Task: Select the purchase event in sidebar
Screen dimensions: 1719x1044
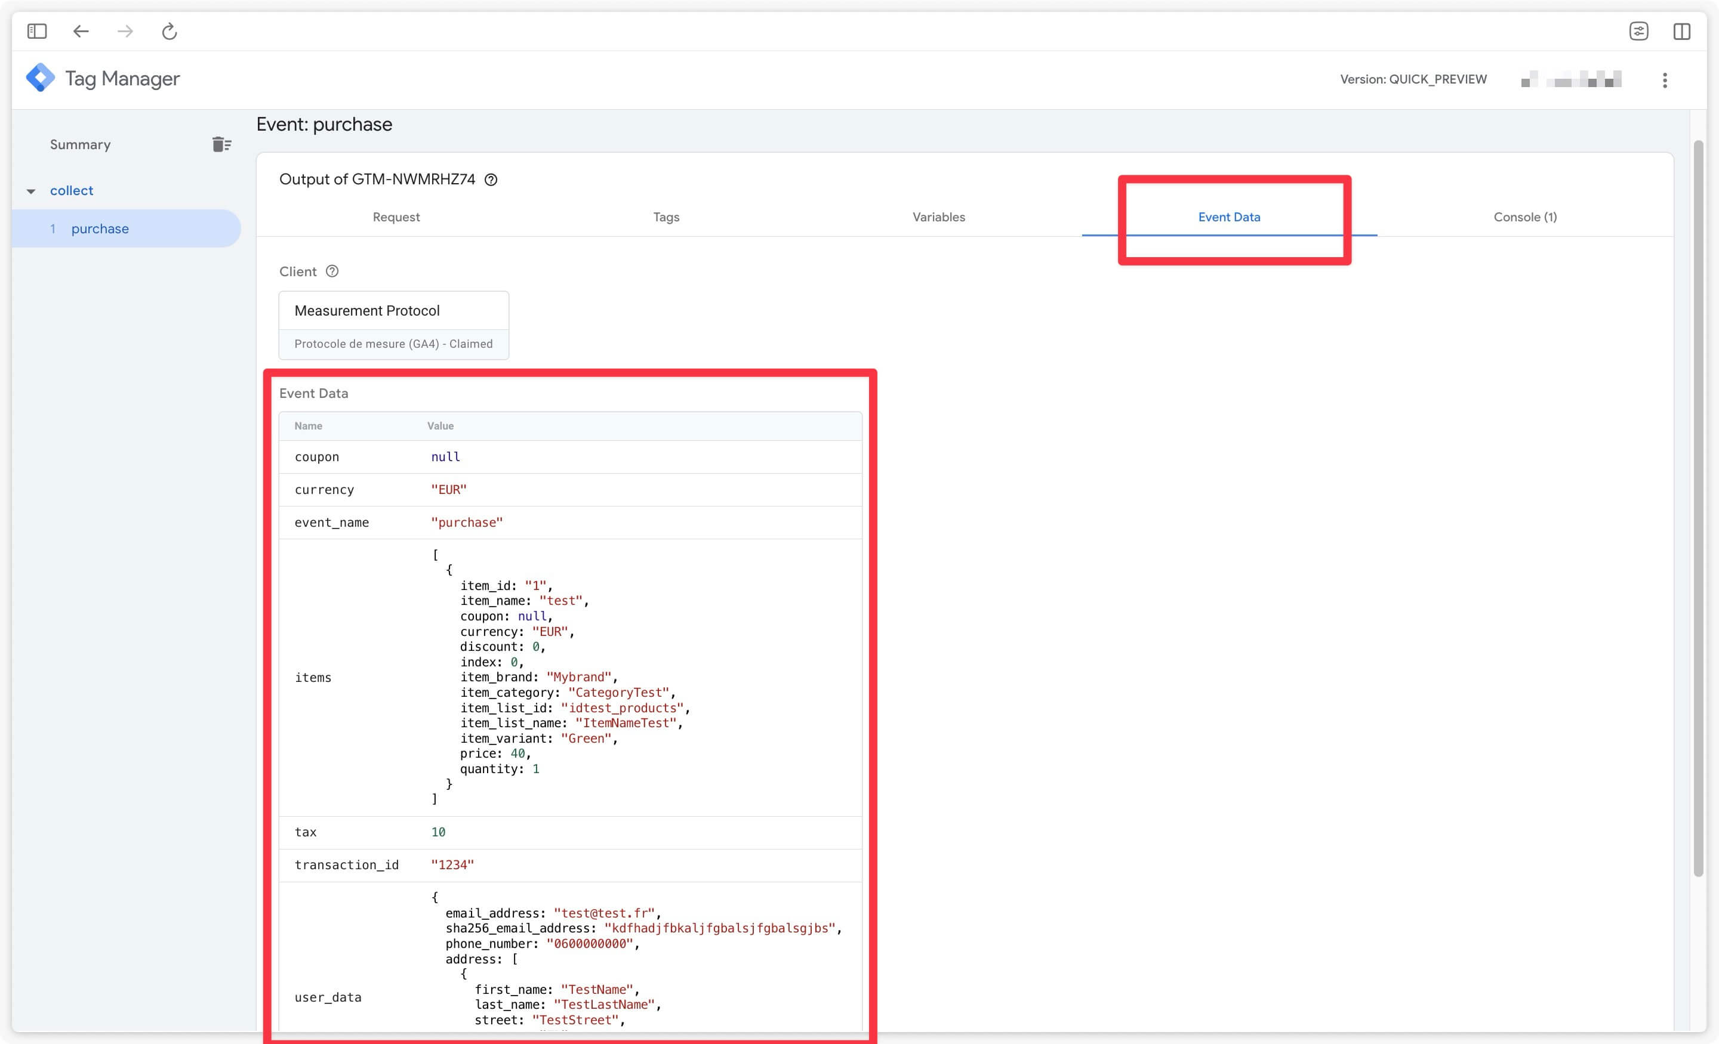Action: tap(127, 228)
